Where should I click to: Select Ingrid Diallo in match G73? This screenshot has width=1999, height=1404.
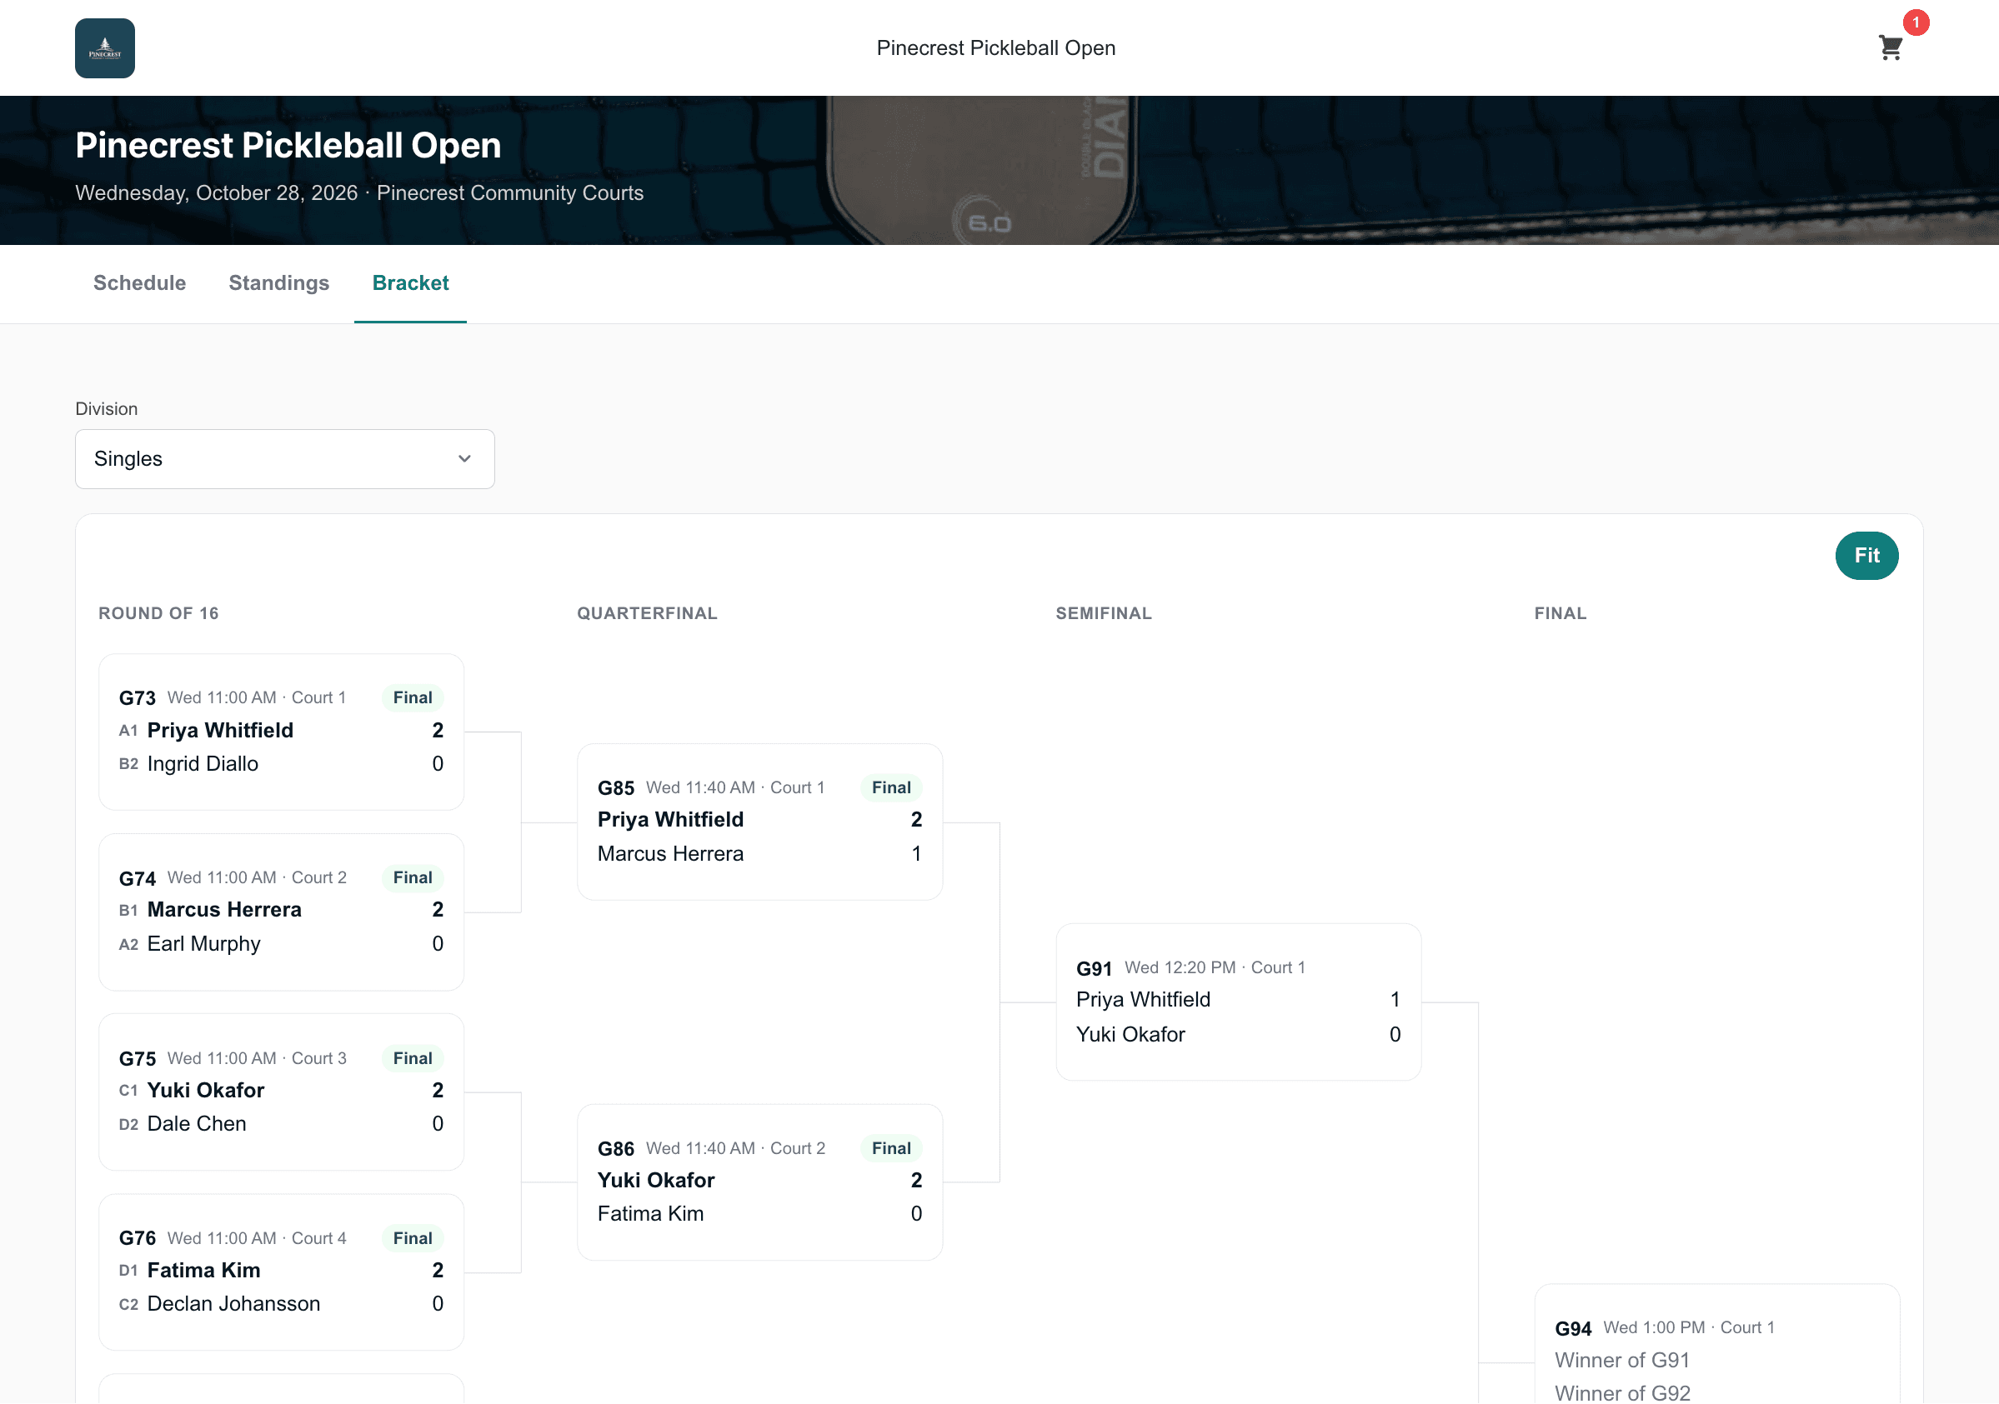pyautogui.click(x=203, y=763)
